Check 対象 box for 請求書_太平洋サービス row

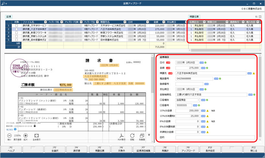coord(17,26)
